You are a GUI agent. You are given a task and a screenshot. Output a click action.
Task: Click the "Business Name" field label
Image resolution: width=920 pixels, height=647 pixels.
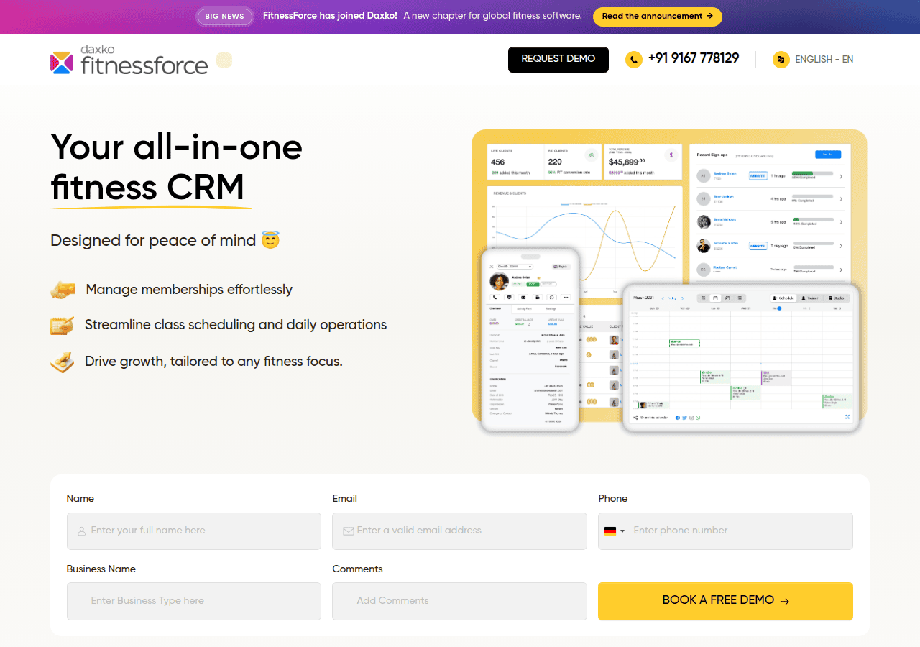pos(101,569)
